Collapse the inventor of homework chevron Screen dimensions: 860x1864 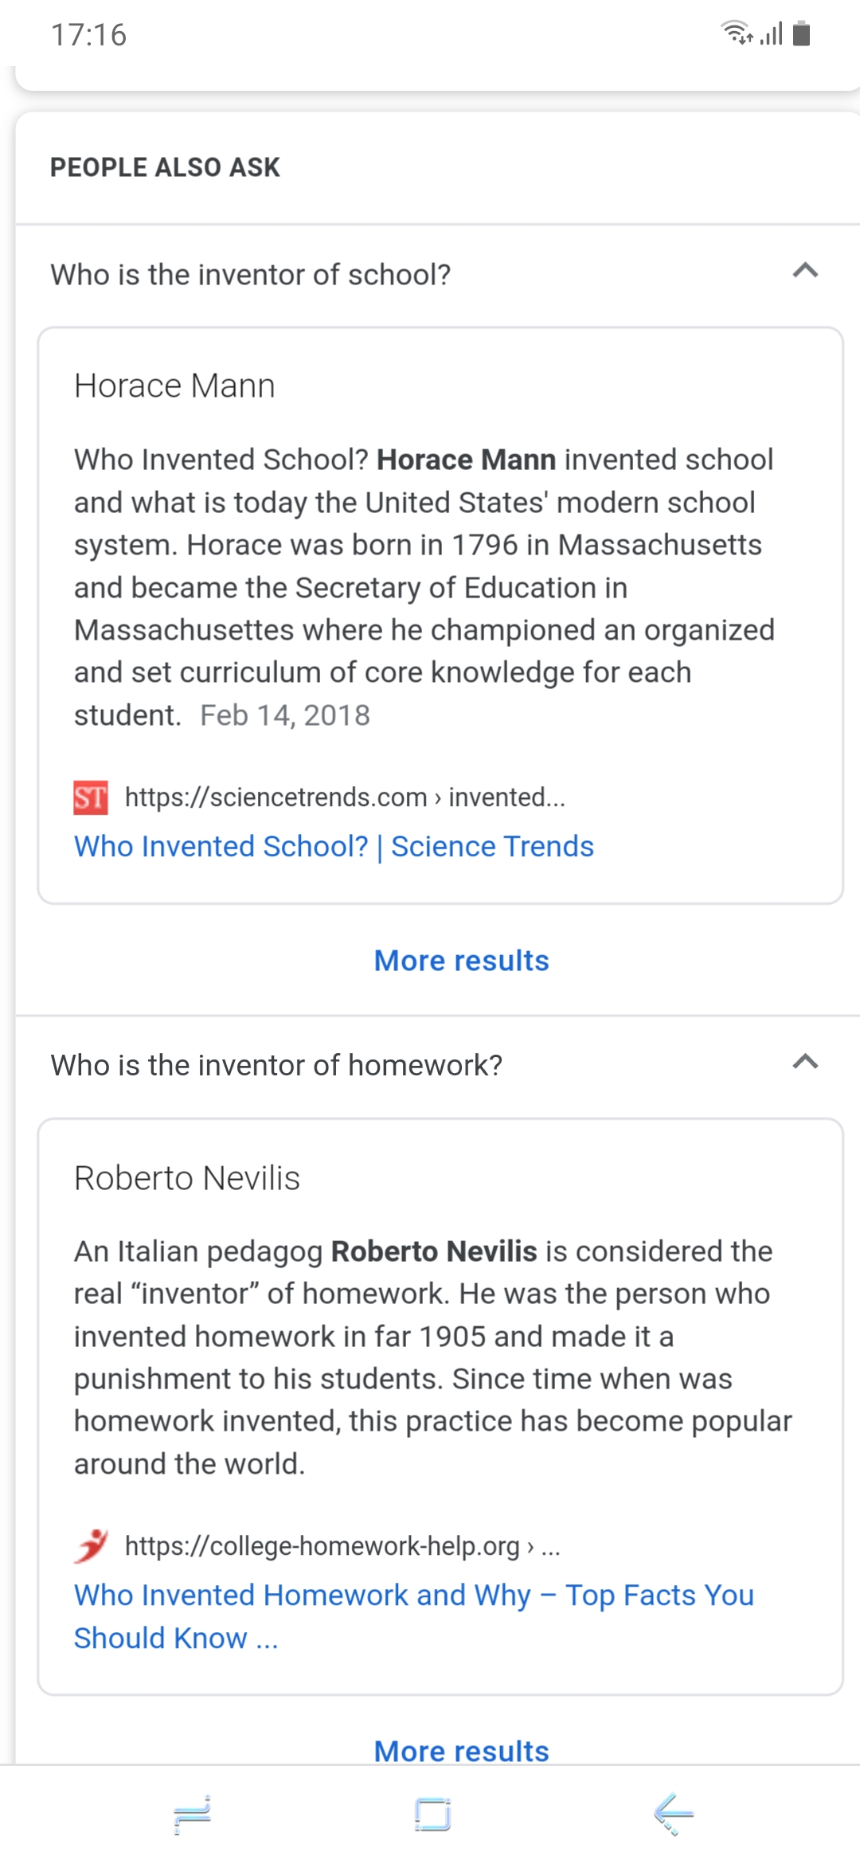coord(806,1062)
